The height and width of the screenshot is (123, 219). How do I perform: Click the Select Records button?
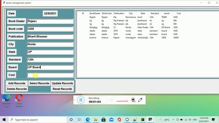[39, 83]
